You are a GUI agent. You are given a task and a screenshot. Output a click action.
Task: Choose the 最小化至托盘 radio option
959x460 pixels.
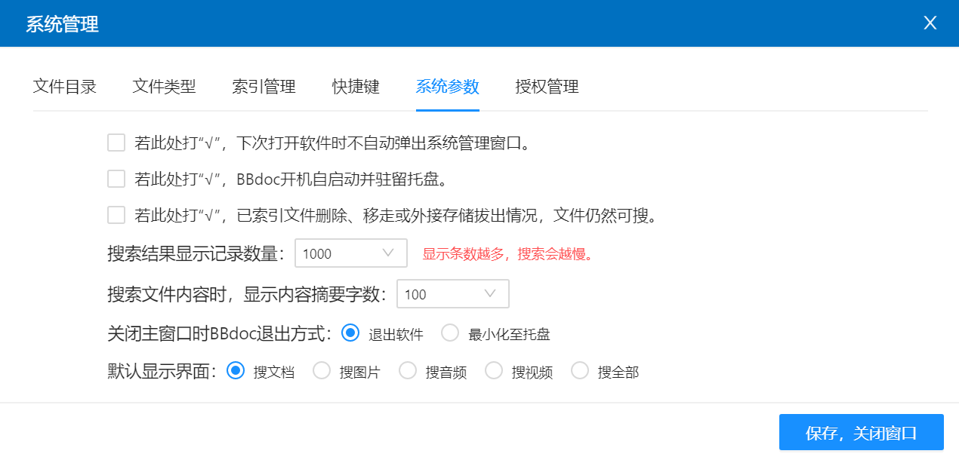(x=450, y=333)
